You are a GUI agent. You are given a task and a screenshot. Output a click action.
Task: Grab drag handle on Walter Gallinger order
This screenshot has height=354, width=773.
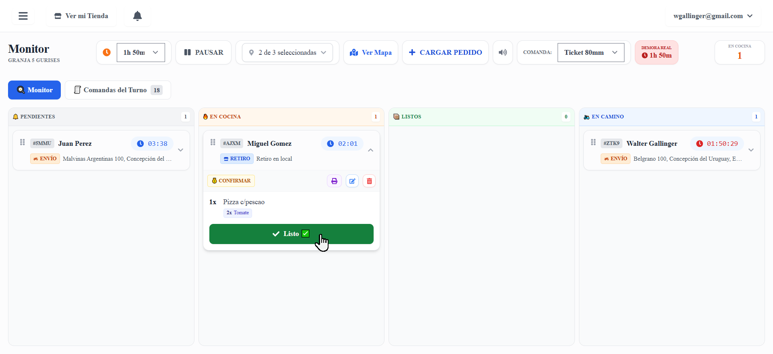click(x=593, y=143)
